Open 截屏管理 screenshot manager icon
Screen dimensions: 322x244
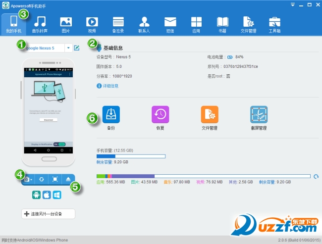tap(259, 114)
